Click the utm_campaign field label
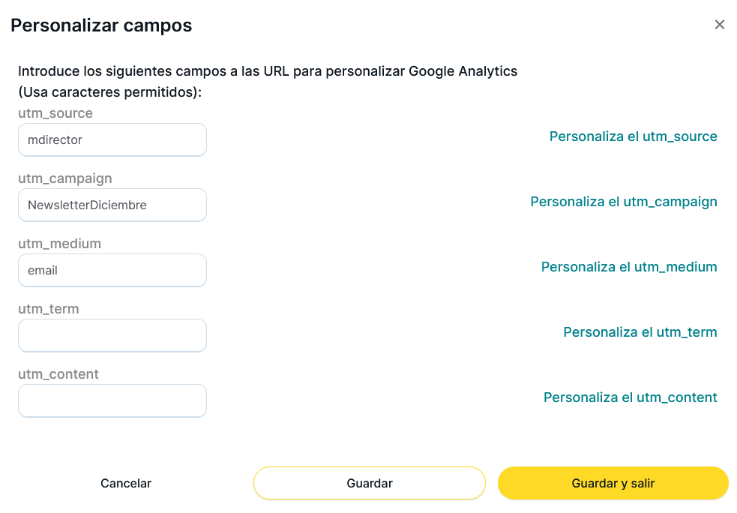The width and height of the screenshot is (737, 513). pyautogui.click(x=65, y=178)
